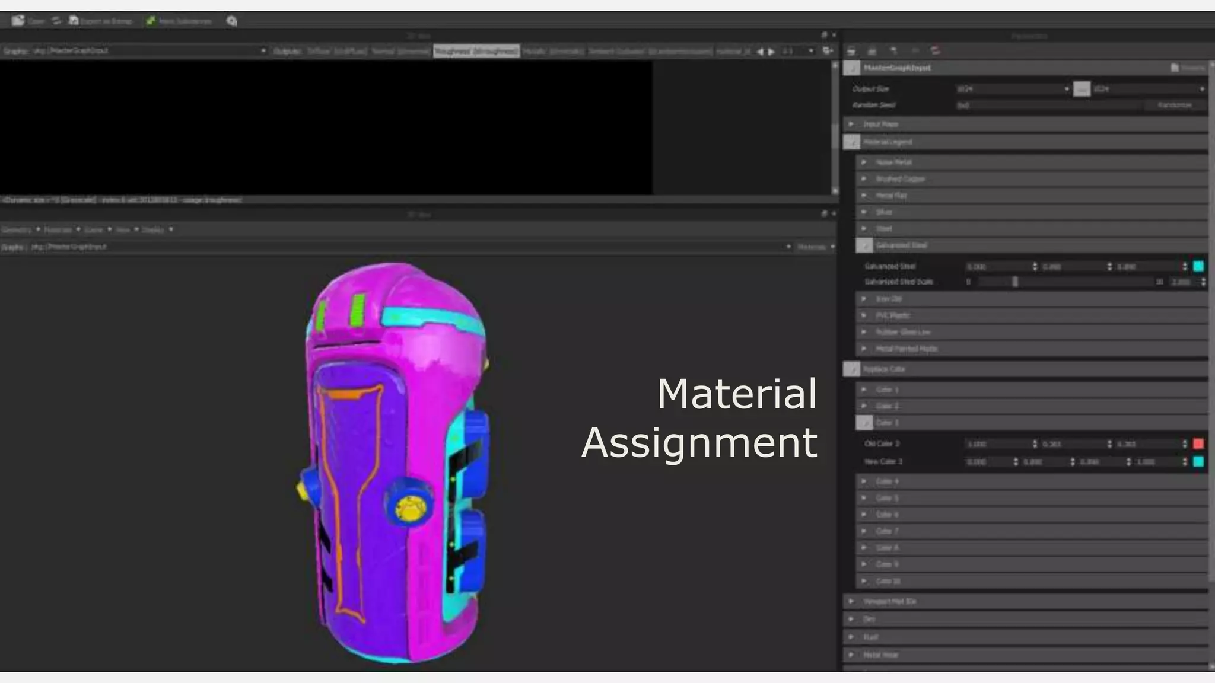Click the Galvanized Steel Scale slider handle
This screenshot has height=683, width=1215.
[x=1015, y=282]
